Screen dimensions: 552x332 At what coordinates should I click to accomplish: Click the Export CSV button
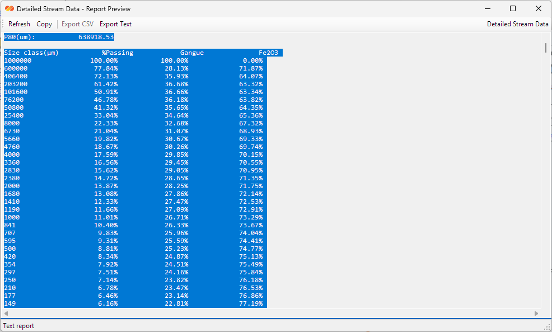point(77,24)
